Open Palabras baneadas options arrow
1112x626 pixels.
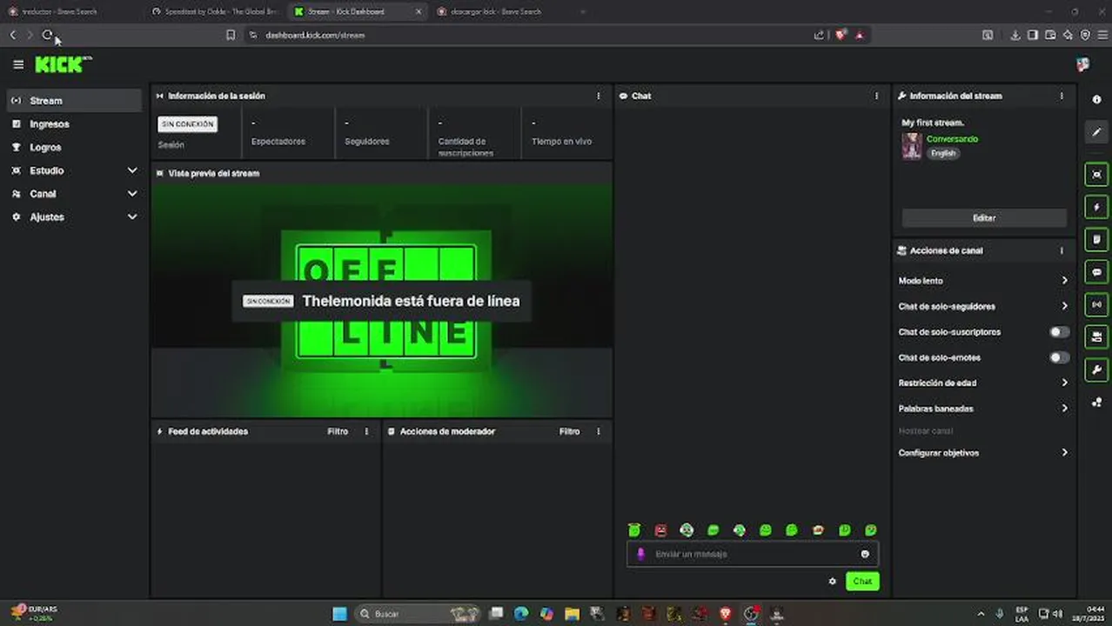[x=1064, y=409]
